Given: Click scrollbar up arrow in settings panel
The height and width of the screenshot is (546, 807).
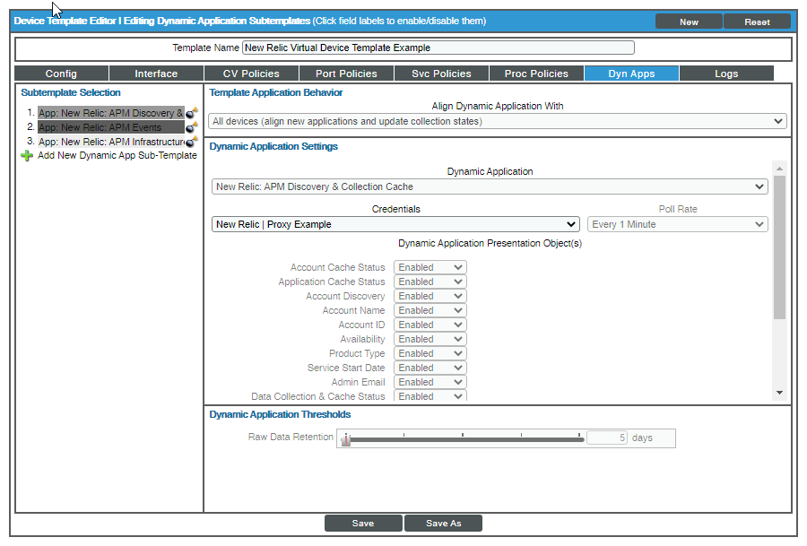Looking at the screenshot, I should pos(779,169).
